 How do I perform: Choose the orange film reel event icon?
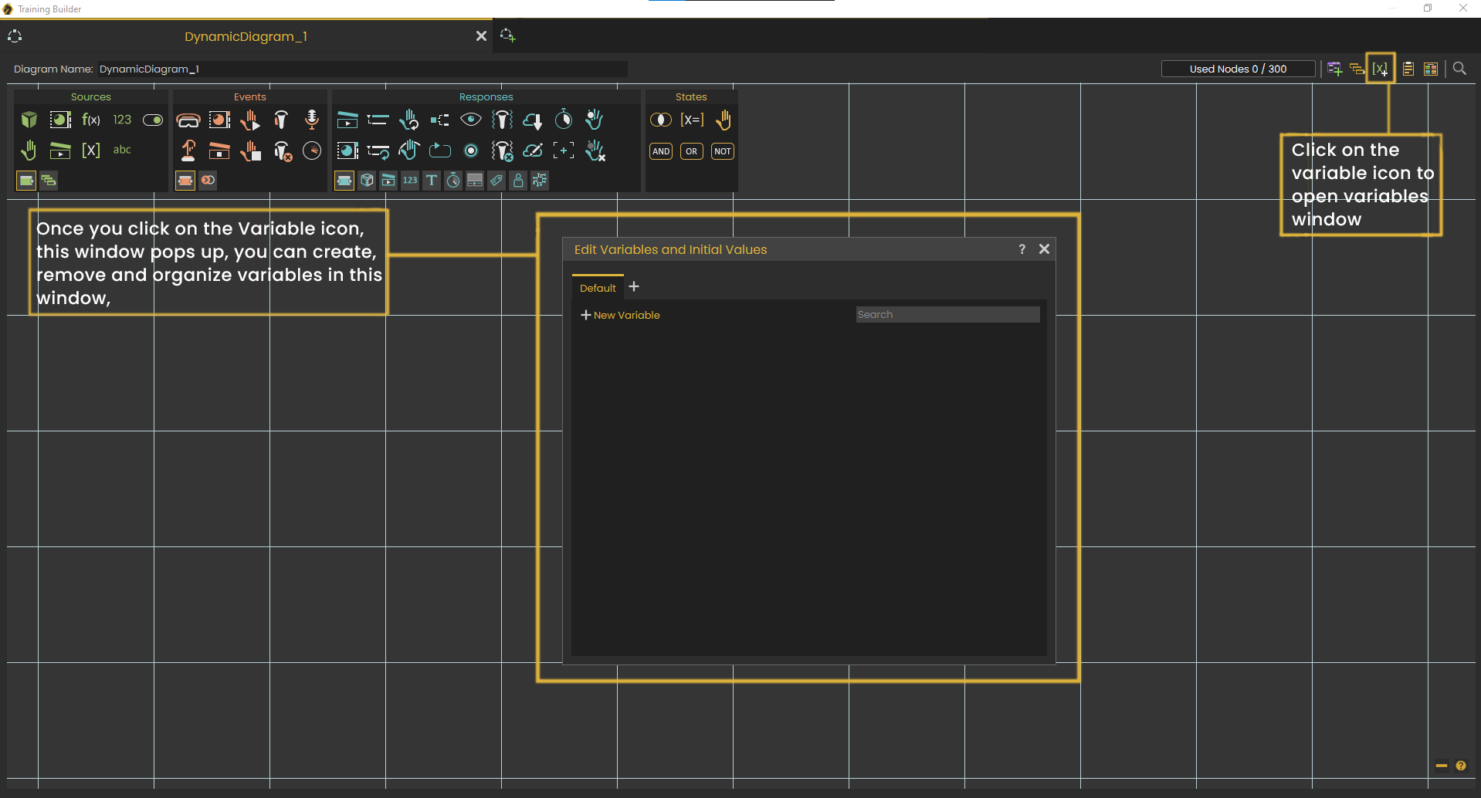click(x=219, y=120)
